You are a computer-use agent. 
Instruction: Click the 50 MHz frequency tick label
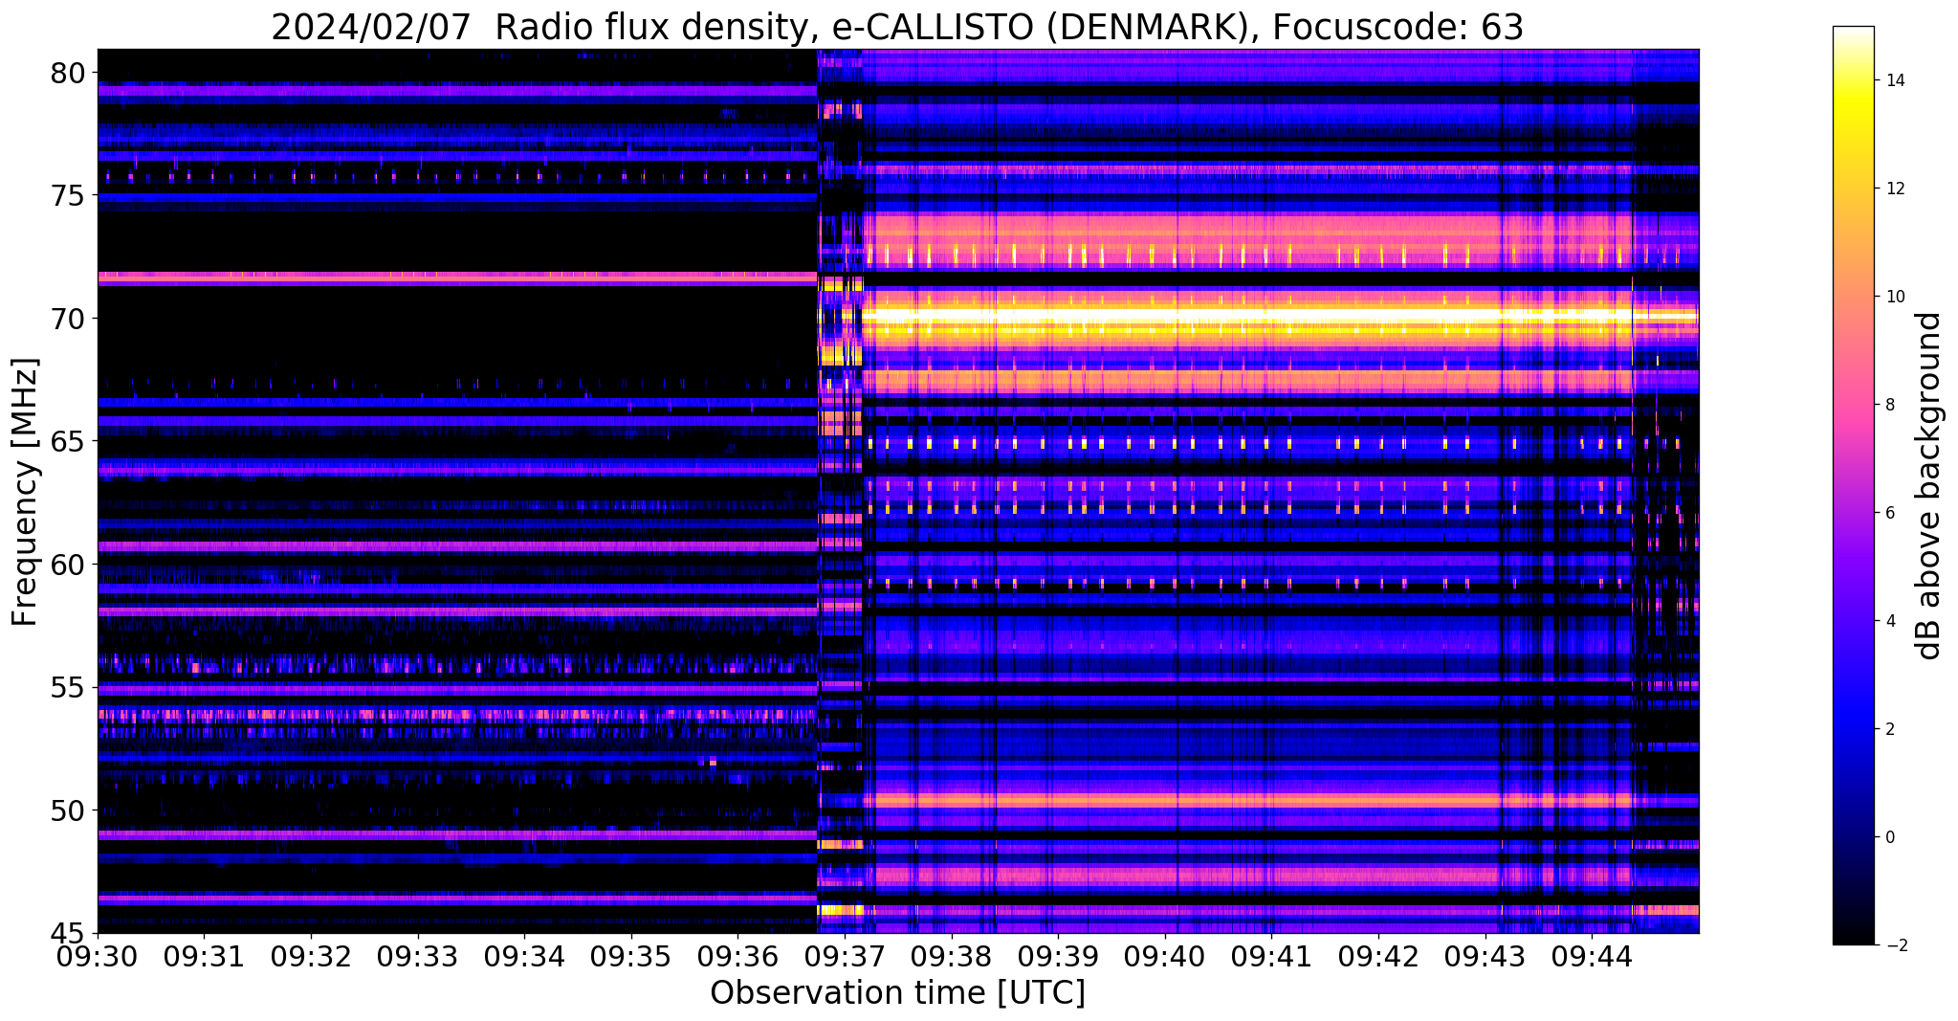[x=67, y=810]
